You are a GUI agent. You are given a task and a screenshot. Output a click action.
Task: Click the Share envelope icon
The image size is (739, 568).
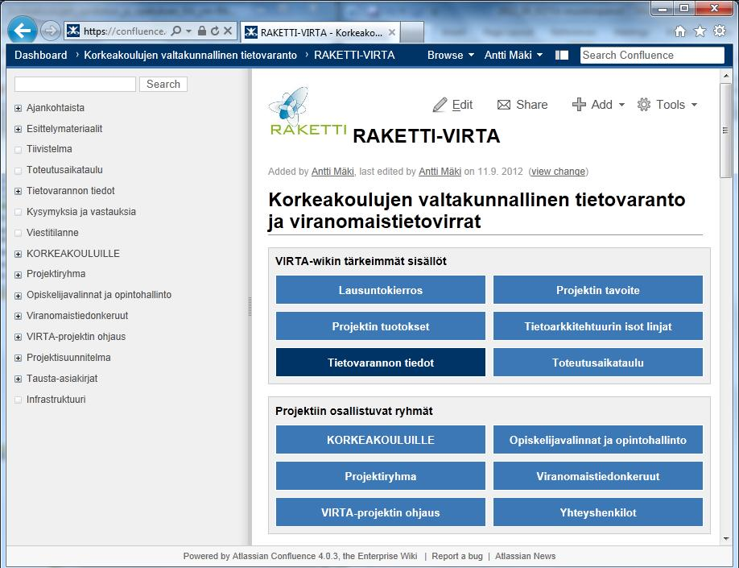click(504, 105)
